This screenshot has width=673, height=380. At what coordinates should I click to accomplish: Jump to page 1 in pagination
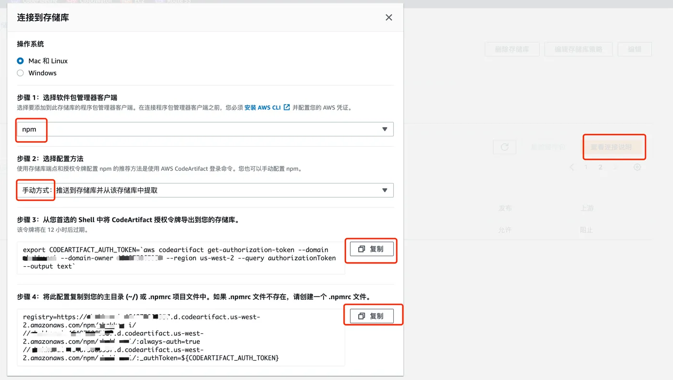click(x=586, y=168)
